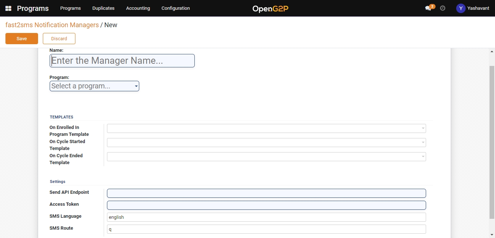Click the Save button
495x238 pixels.
pos(22,39)
